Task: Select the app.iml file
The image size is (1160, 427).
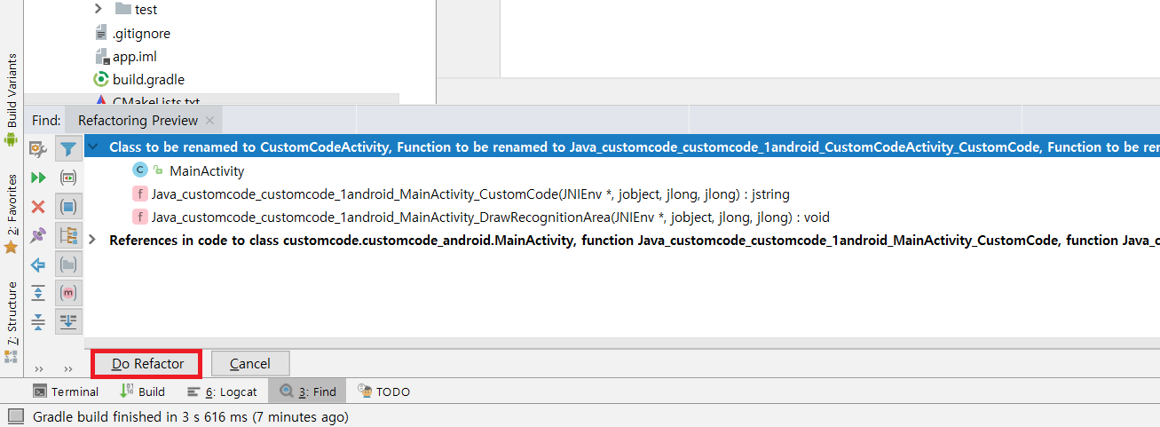Action: pyautogui.click(x=134, y=56)
